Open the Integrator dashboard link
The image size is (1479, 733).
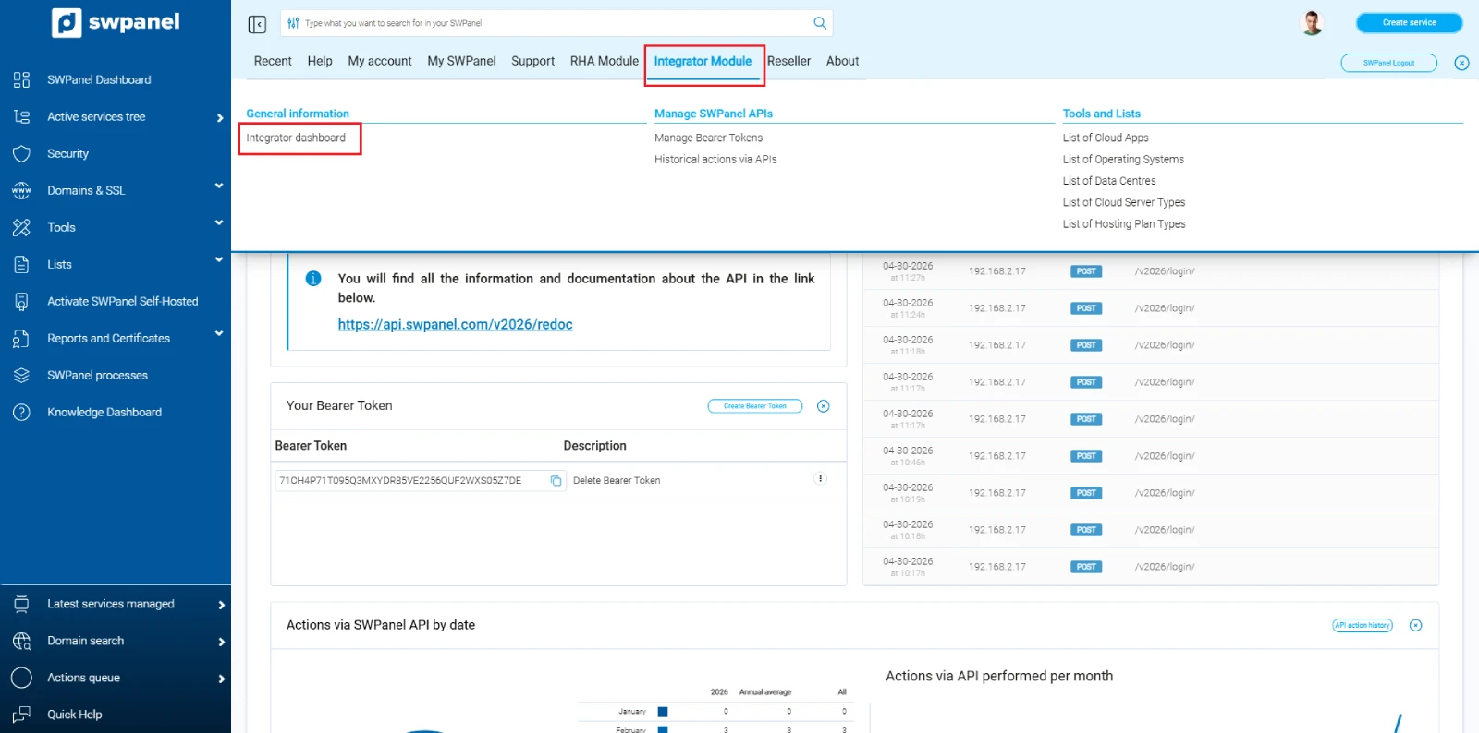[296, 138]
